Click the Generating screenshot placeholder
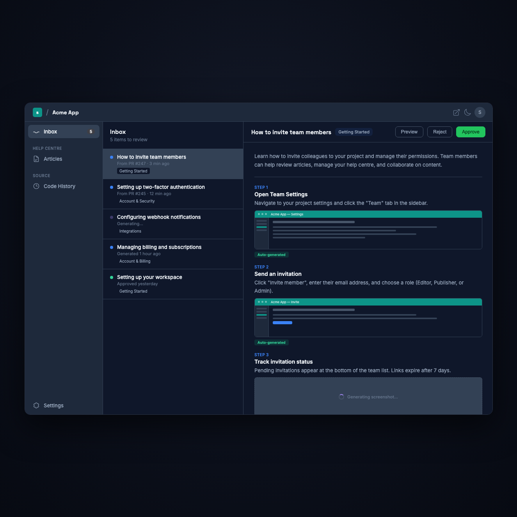 368,396
